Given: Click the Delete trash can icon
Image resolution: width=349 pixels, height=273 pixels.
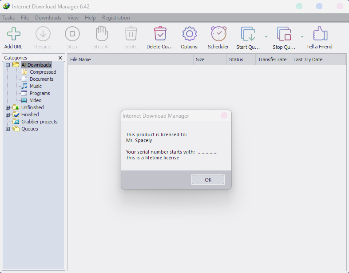Looking at the screenshot, I should pyautogui.click(x=131, y=33).
